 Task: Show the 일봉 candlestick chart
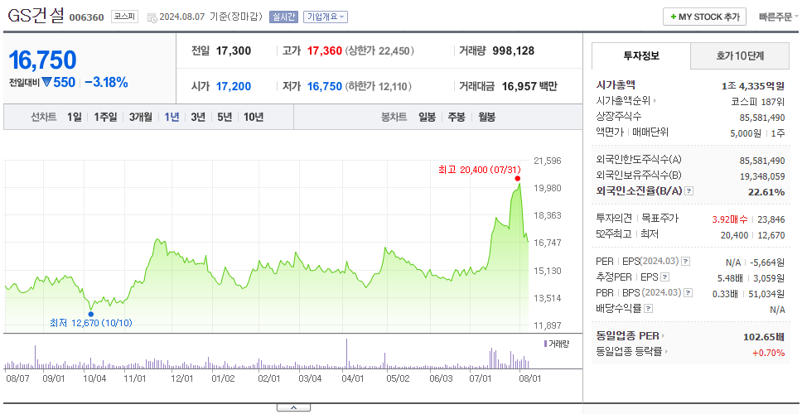427,117
